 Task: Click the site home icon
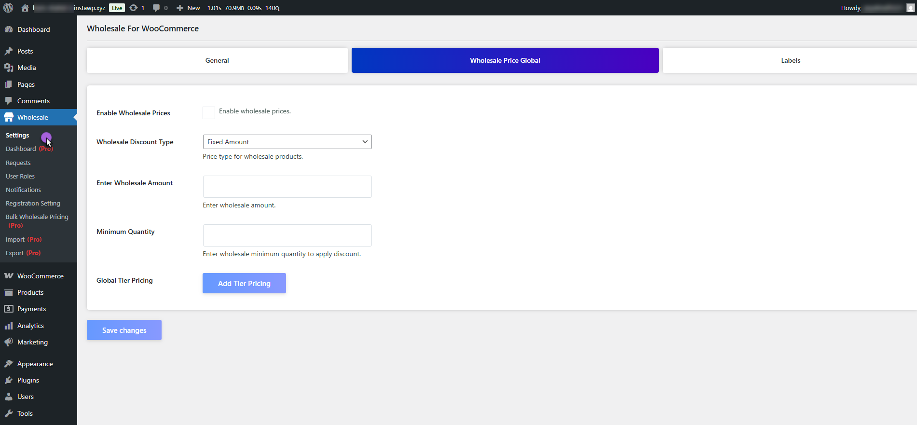coord(25,8)
